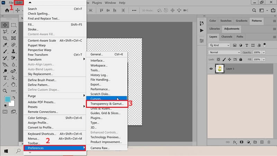
Task: Select the Zoom tool
Action: click(x=5, y=91)
